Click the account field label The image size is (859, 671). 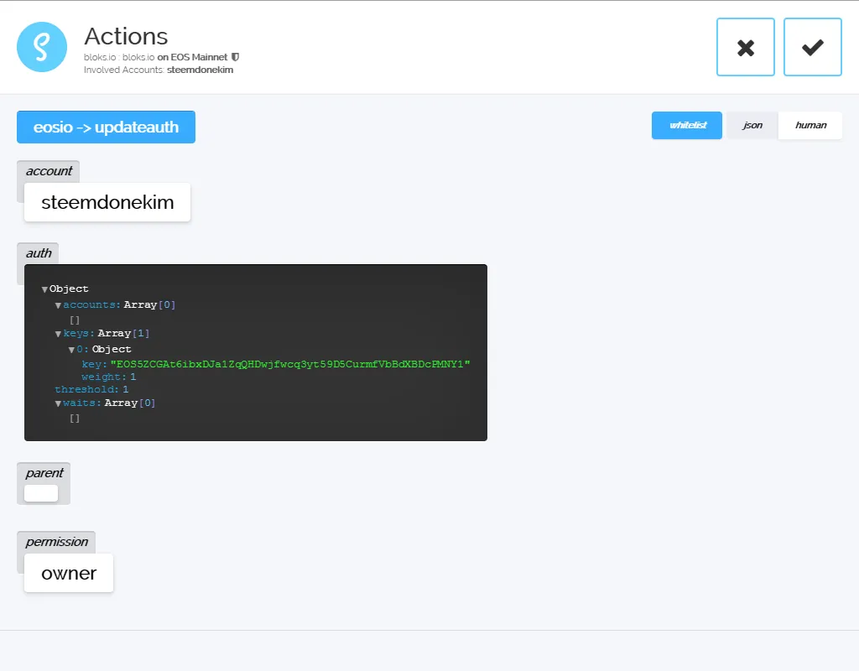point(49,171)
